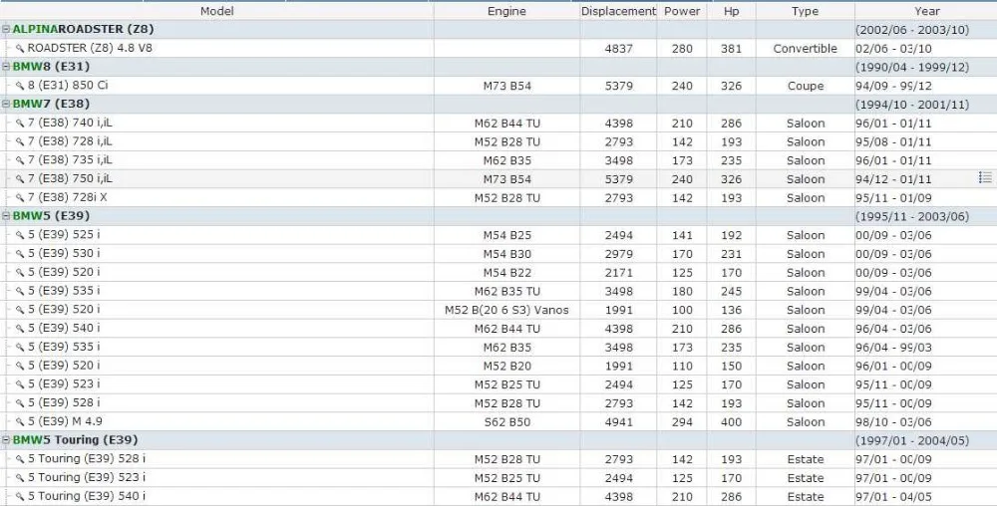Click the Convertible type cell
Image resolution: width=997 pixels, height=506 pixels.
[x=805, y=48]
